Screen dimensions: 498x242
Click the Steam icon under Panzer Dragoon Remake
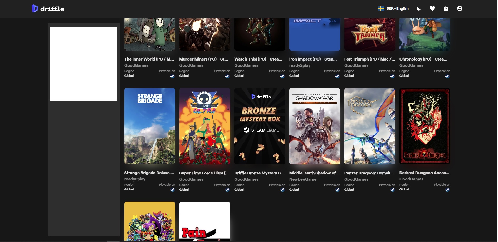coord(392,190)
